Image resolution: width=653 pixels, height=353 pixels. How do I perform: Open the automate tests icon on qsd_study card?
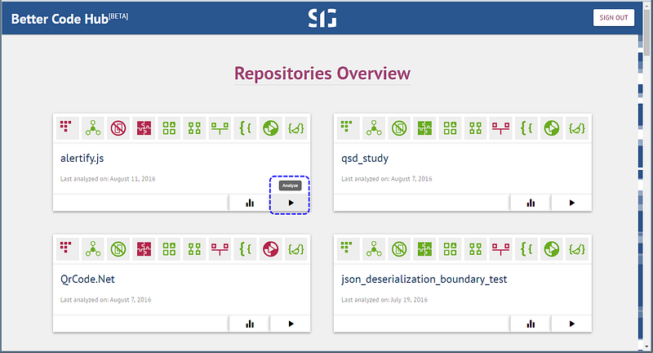pyautogui.click(x=552, y=128)
